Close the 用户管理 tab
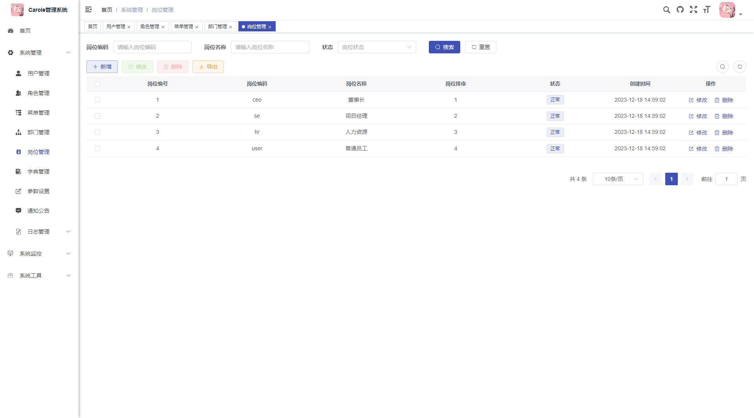This screenshot has height=418, width=754. (x=129, y=27)
